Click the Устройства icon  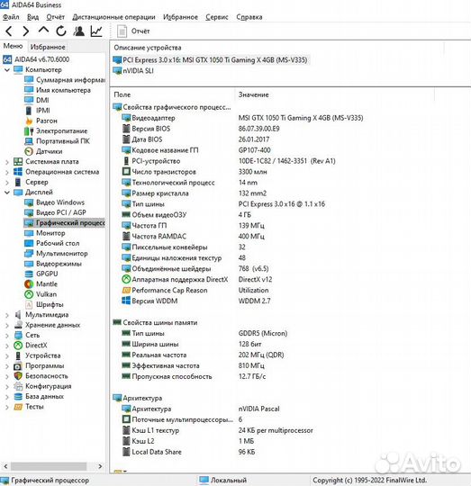coord(18,355)
